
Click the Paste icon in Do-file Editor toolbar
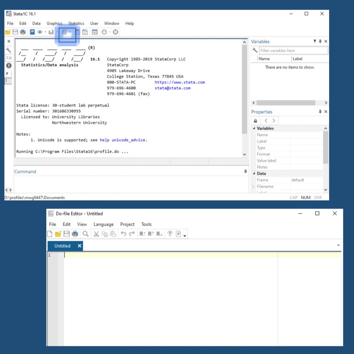[x=113, y=234]
